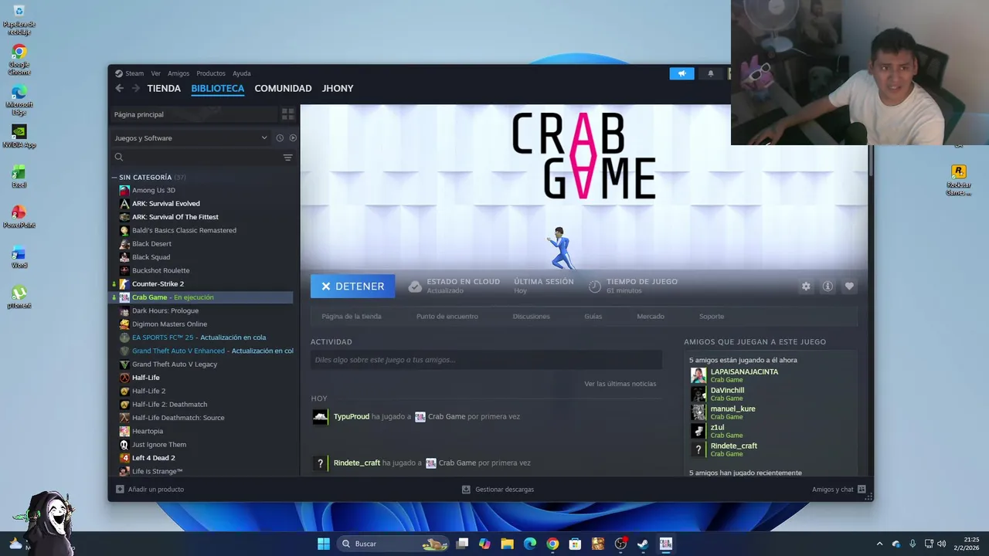Click the cloud status checkmark icon
The image size is (989, 556).
click(x=415, y=286)
